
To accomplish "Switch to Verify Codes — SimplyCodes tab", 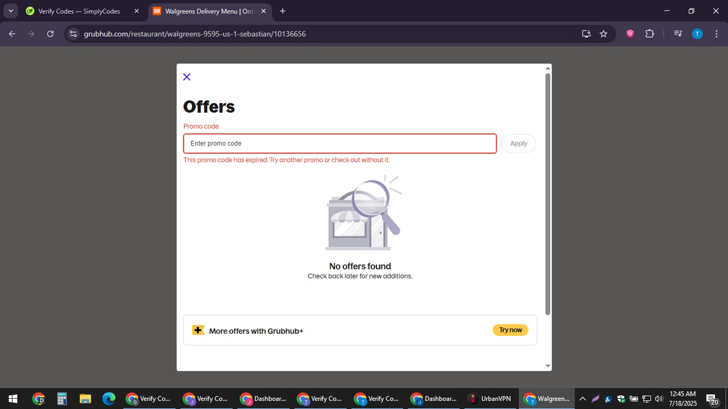I will tap(79, 11).
